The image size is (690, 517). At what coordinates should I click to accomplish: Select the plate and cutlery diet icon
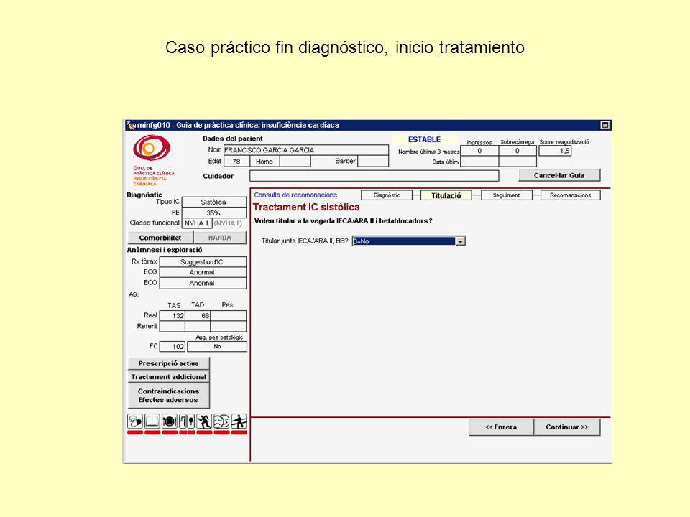pos(170,421)
